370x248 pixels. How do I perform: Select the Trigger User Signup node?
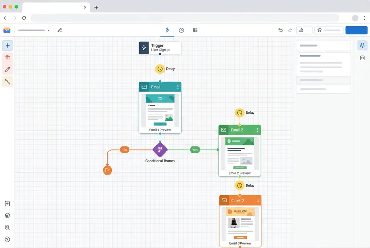click(160, 48)
